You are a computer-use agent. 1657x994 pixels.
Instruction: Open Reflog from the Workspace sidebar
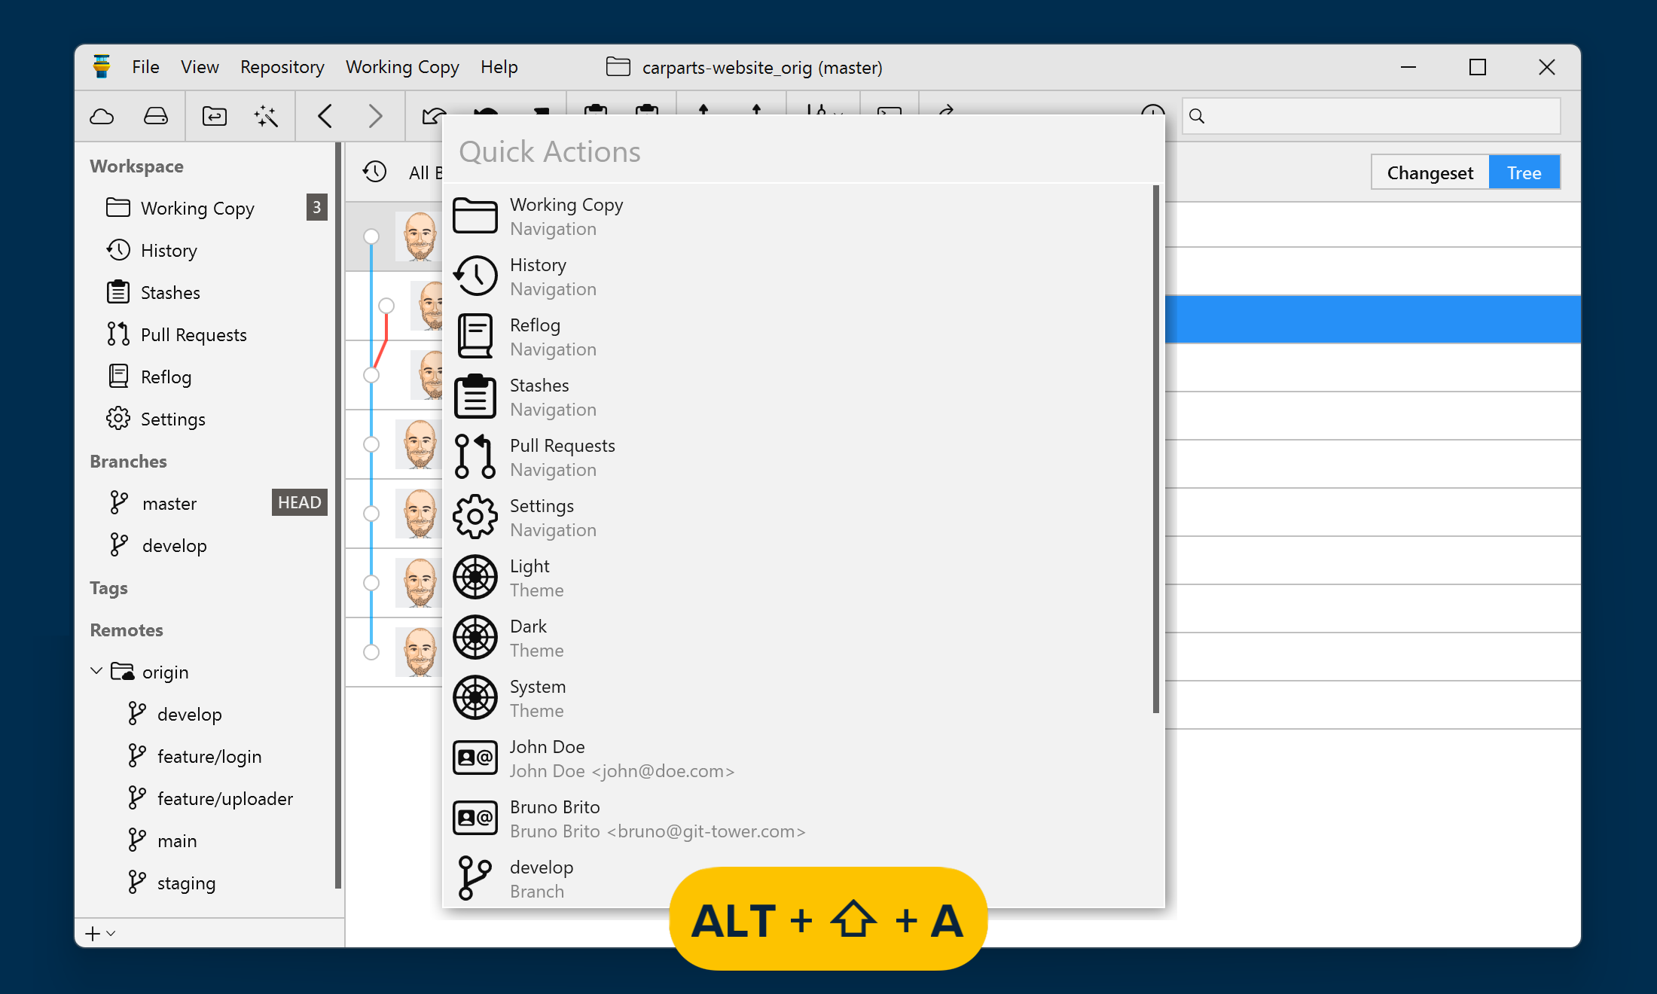pyautogui.click(x=166, y=377)
